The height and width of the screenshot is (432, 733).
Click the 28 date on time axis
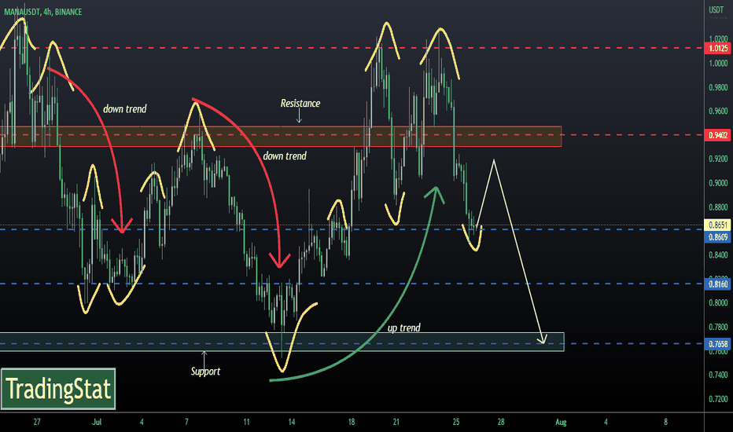(x=501, y=422)
